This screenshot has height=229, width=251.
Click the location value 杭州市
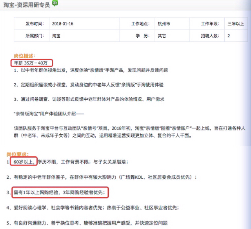(x=164, y=24)
